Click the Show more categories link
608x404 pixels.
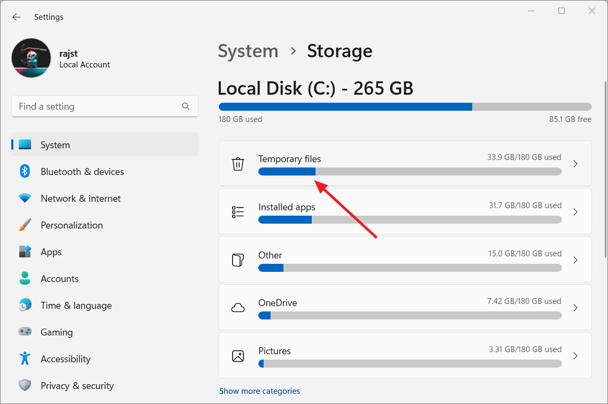(x=259, y=391)
